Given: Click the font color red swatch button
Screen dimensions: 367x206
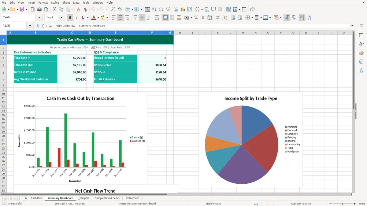Looking at the screenshot, I should click(x=94, y=18).
